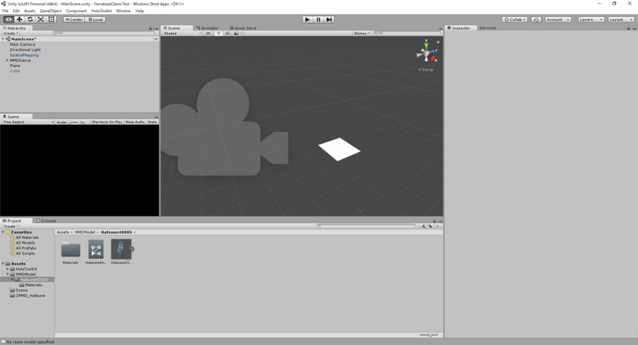Collapse the MMDModel folder

tap(7, 274)
